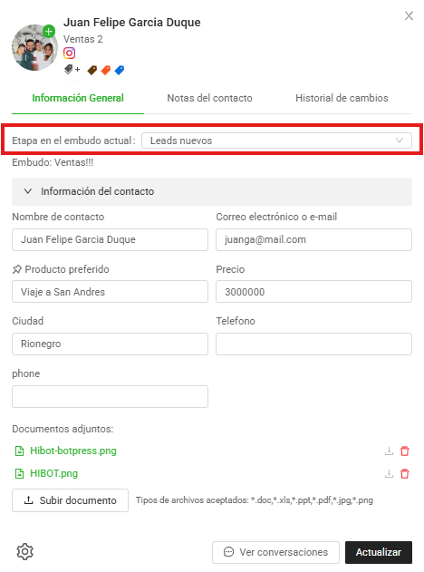Viewport: 424px width, 572px height.
Task: Download the HIBOT.png file
Action: (x=389, y=474)
